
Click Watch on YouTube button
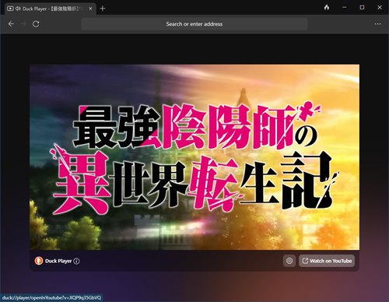pyautogui.click(x=327, y=261)
